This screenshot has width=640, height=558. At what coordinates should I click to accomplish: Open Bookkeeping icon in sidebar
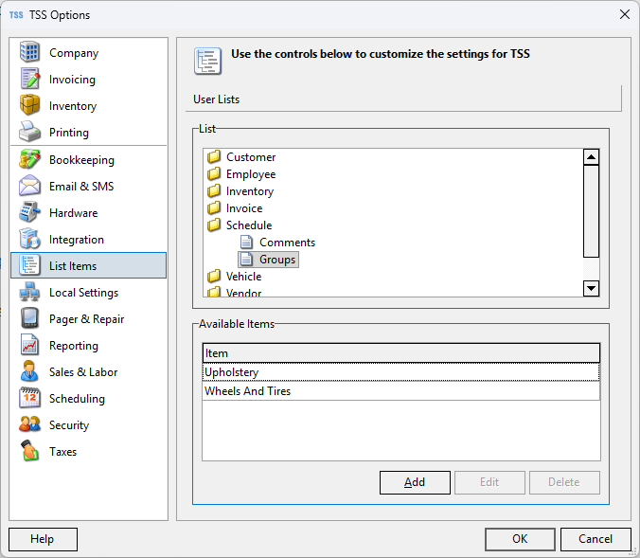pos(30,160)
